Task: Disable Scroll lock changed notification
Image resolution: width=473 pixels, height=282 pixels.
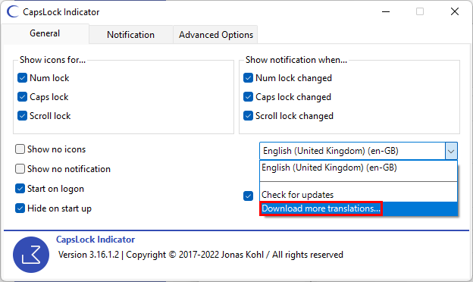Action: point(248,115)
